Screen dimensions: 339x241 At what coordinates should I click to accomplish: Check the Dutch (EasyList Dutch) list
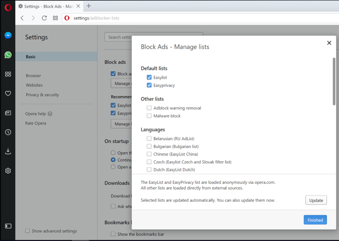(x=149, y=170)
